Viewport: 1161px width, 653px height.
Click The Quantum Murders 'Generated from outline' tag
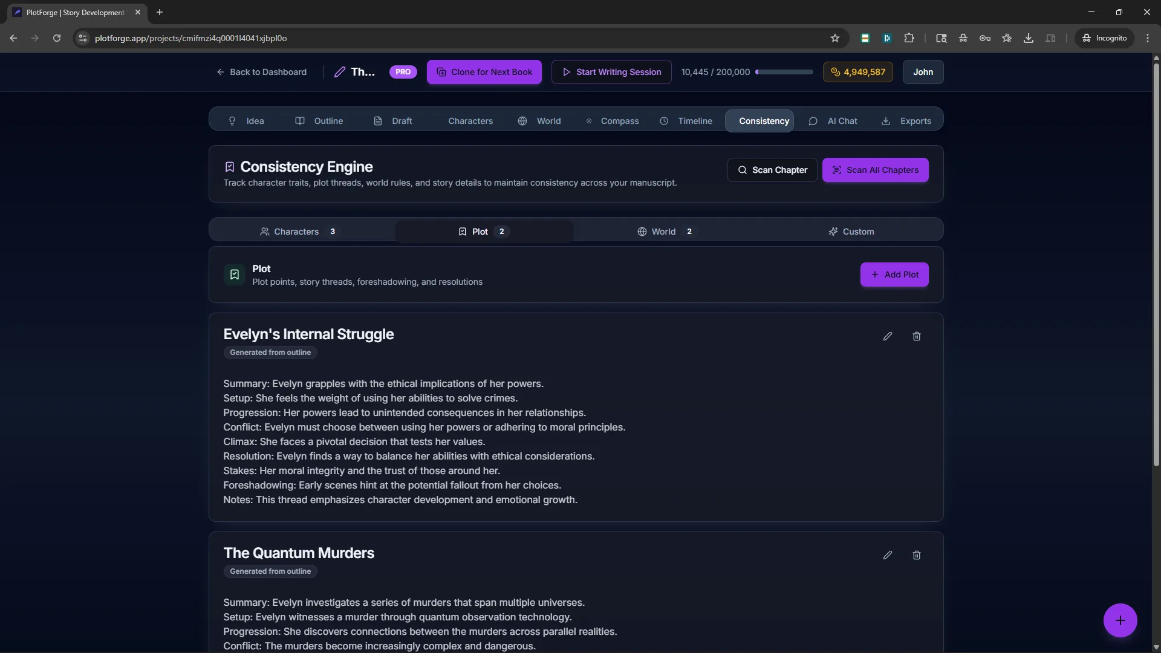click(x=270, y=571)
